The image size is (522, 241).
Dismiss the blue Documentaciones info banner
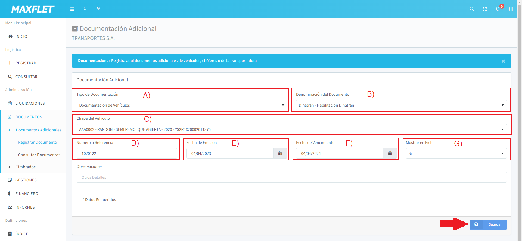(x=503, y=61)
